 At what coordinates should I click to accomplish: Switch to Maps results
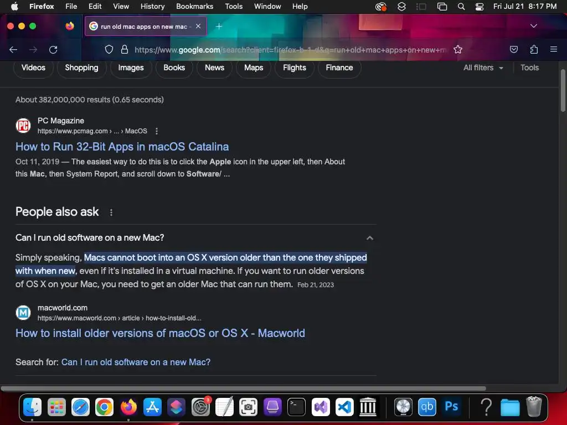[x=254, y=68]
